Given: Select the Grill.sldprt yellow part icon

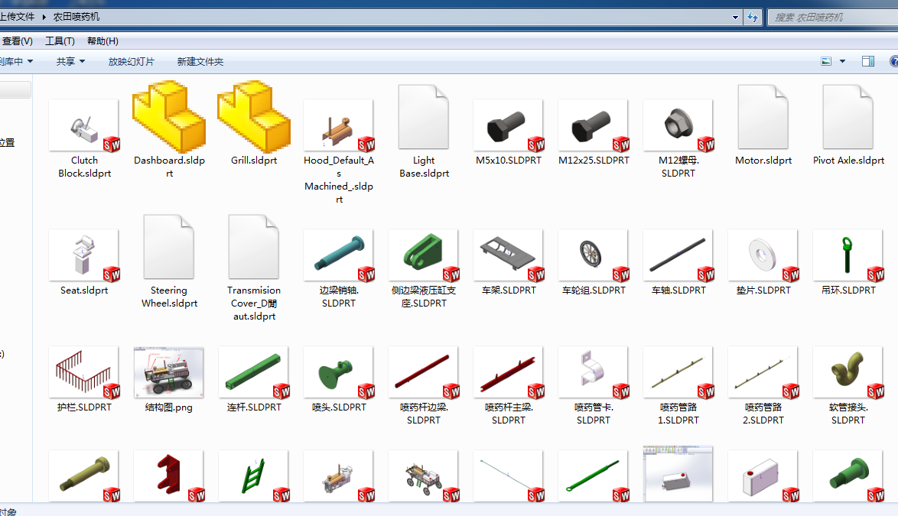Looking at the screenshot, I should (x=254, y=117).
